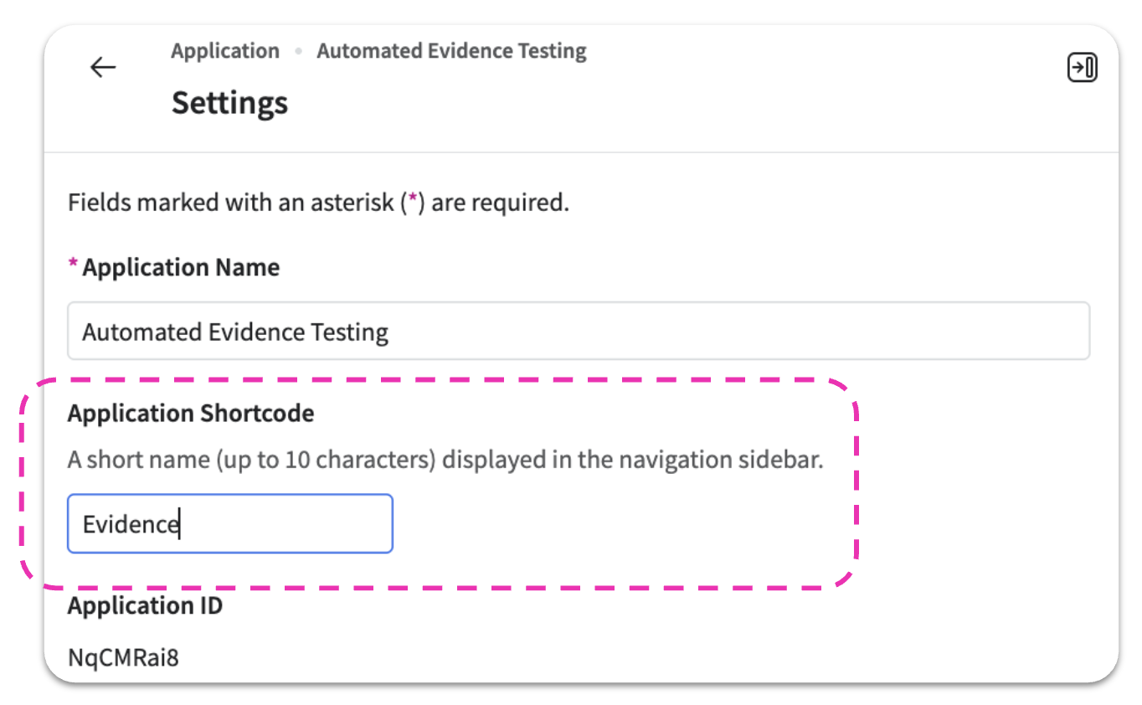Screen dimensions: 1142x705
Task: Click blank area inside Shortcode field after cursor
Action: click(285, 524)
